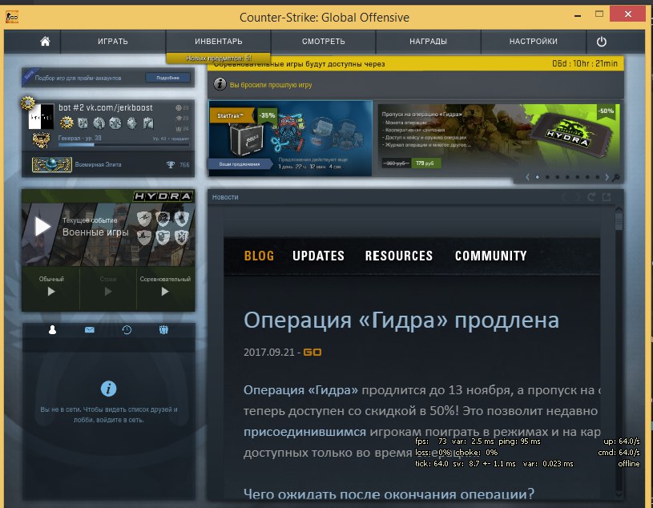Image resolution: width=653 pixels, height=508 pixels.
Task: Select the gold medal in the profile medal row
Action: click(67, 123)
